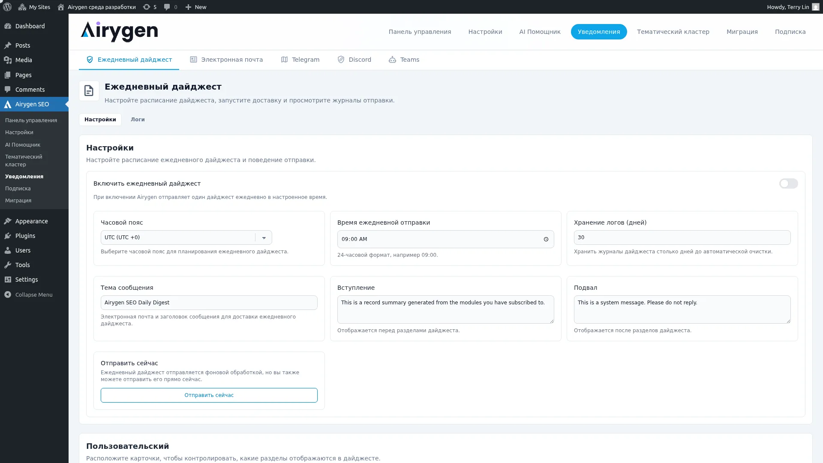
Task: Open the New content menu in admin bar
Action: tap(195, 7)
